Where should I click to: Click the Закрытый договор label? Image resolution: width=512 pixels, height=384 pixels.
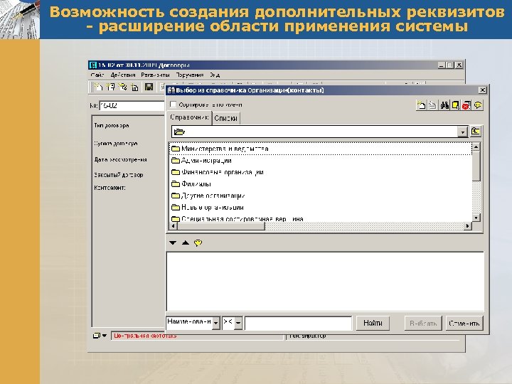pyautogui.click(x=119, y=175)
